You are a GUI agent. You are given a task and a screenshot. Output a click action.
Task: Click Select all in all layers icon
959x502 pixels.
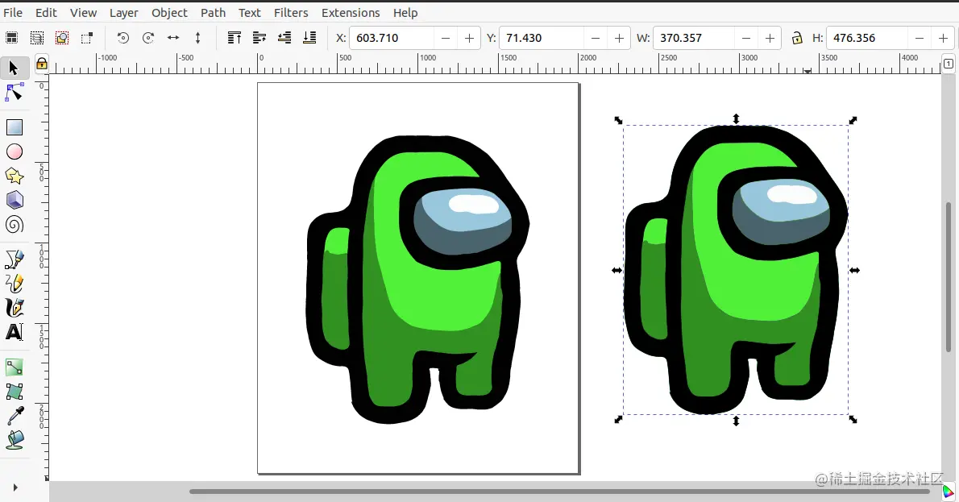[x=37, y=38]
